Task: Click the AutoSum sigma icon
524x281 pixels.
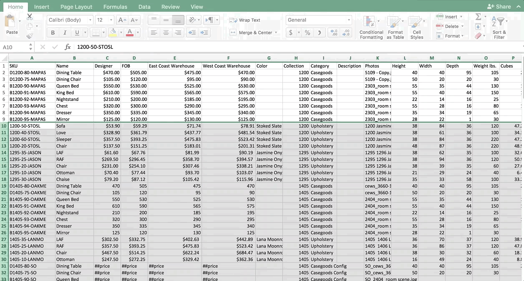Action: [478, 17]
